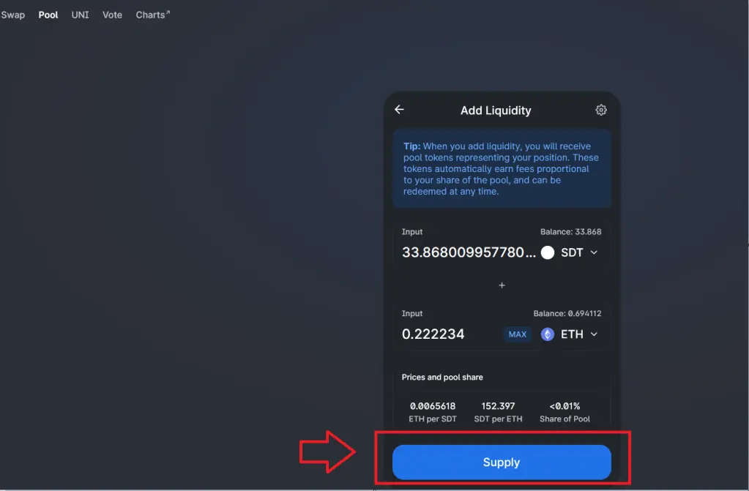
Task: Select the 152.397 SDT per ETH value
Action: point(498,406)
